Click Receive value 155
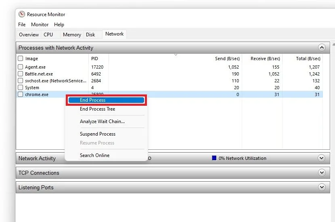 pos(276,67)
